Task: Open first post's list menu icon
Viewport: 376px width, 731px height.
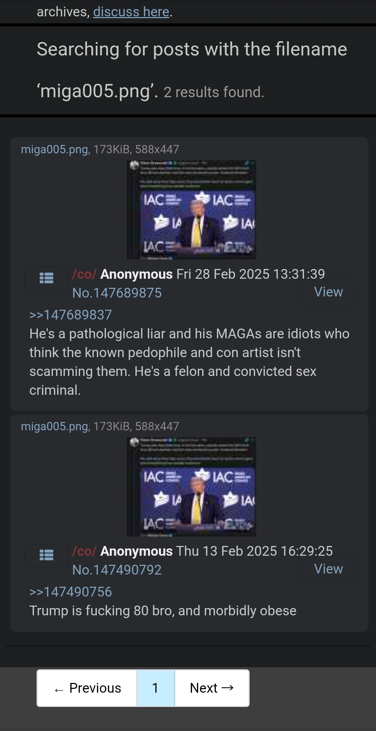Action: [x=46, y=278]
